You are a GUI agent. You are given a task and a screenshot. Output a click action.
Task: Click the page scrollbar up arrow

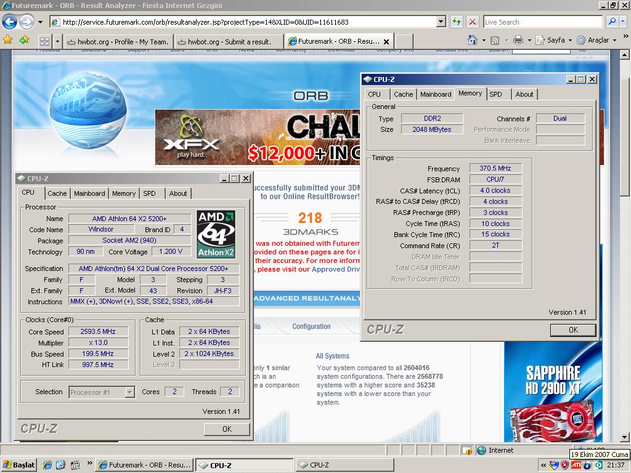pos(625,54)
